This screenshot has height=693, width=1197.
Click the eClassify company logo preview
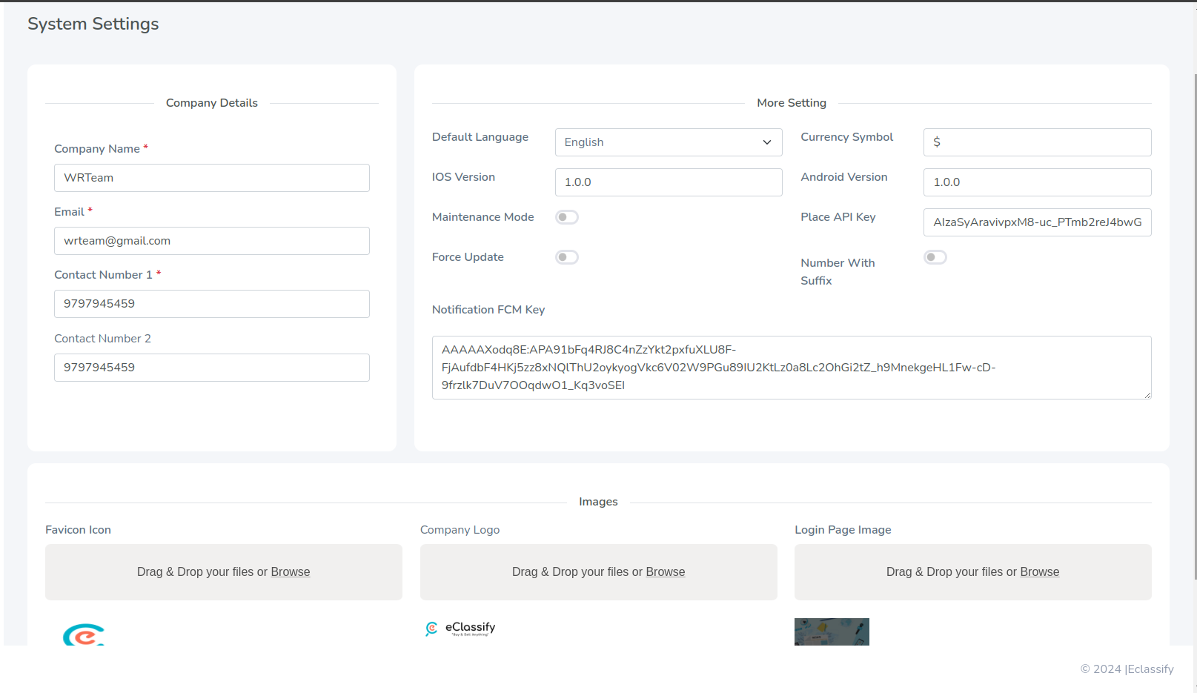click(x=460, y=629)
